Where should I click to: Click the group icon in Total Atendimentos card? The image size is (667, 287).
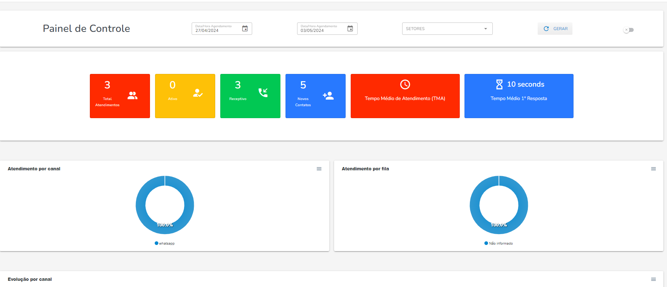(133, 96)
